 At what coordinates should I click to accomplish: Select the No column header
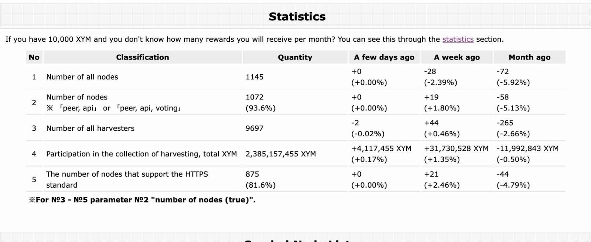pos(34,57)
